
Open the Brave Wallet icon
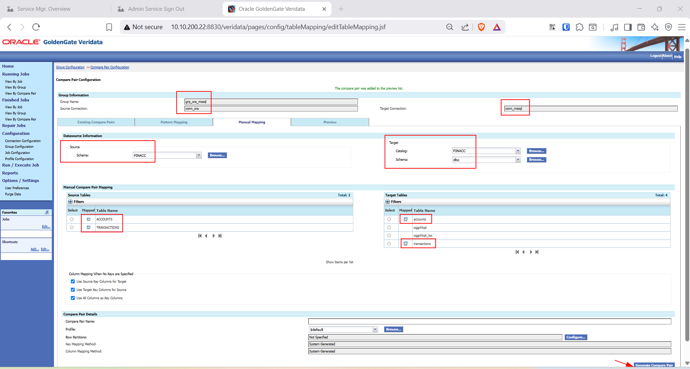coord(641,27)
